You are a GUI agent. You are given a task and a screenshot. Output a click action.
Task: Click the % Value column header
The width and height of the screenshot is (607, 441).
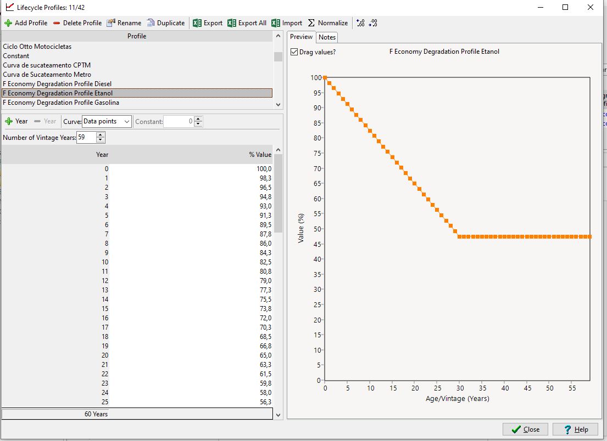(191, 155)
